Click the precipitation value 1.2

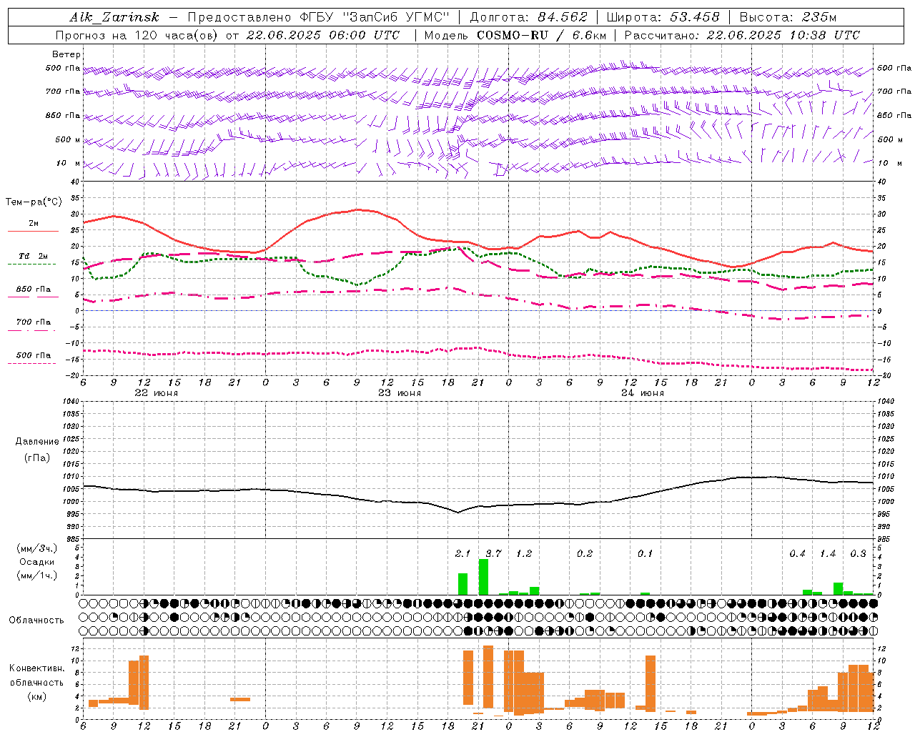click(524, 554)
